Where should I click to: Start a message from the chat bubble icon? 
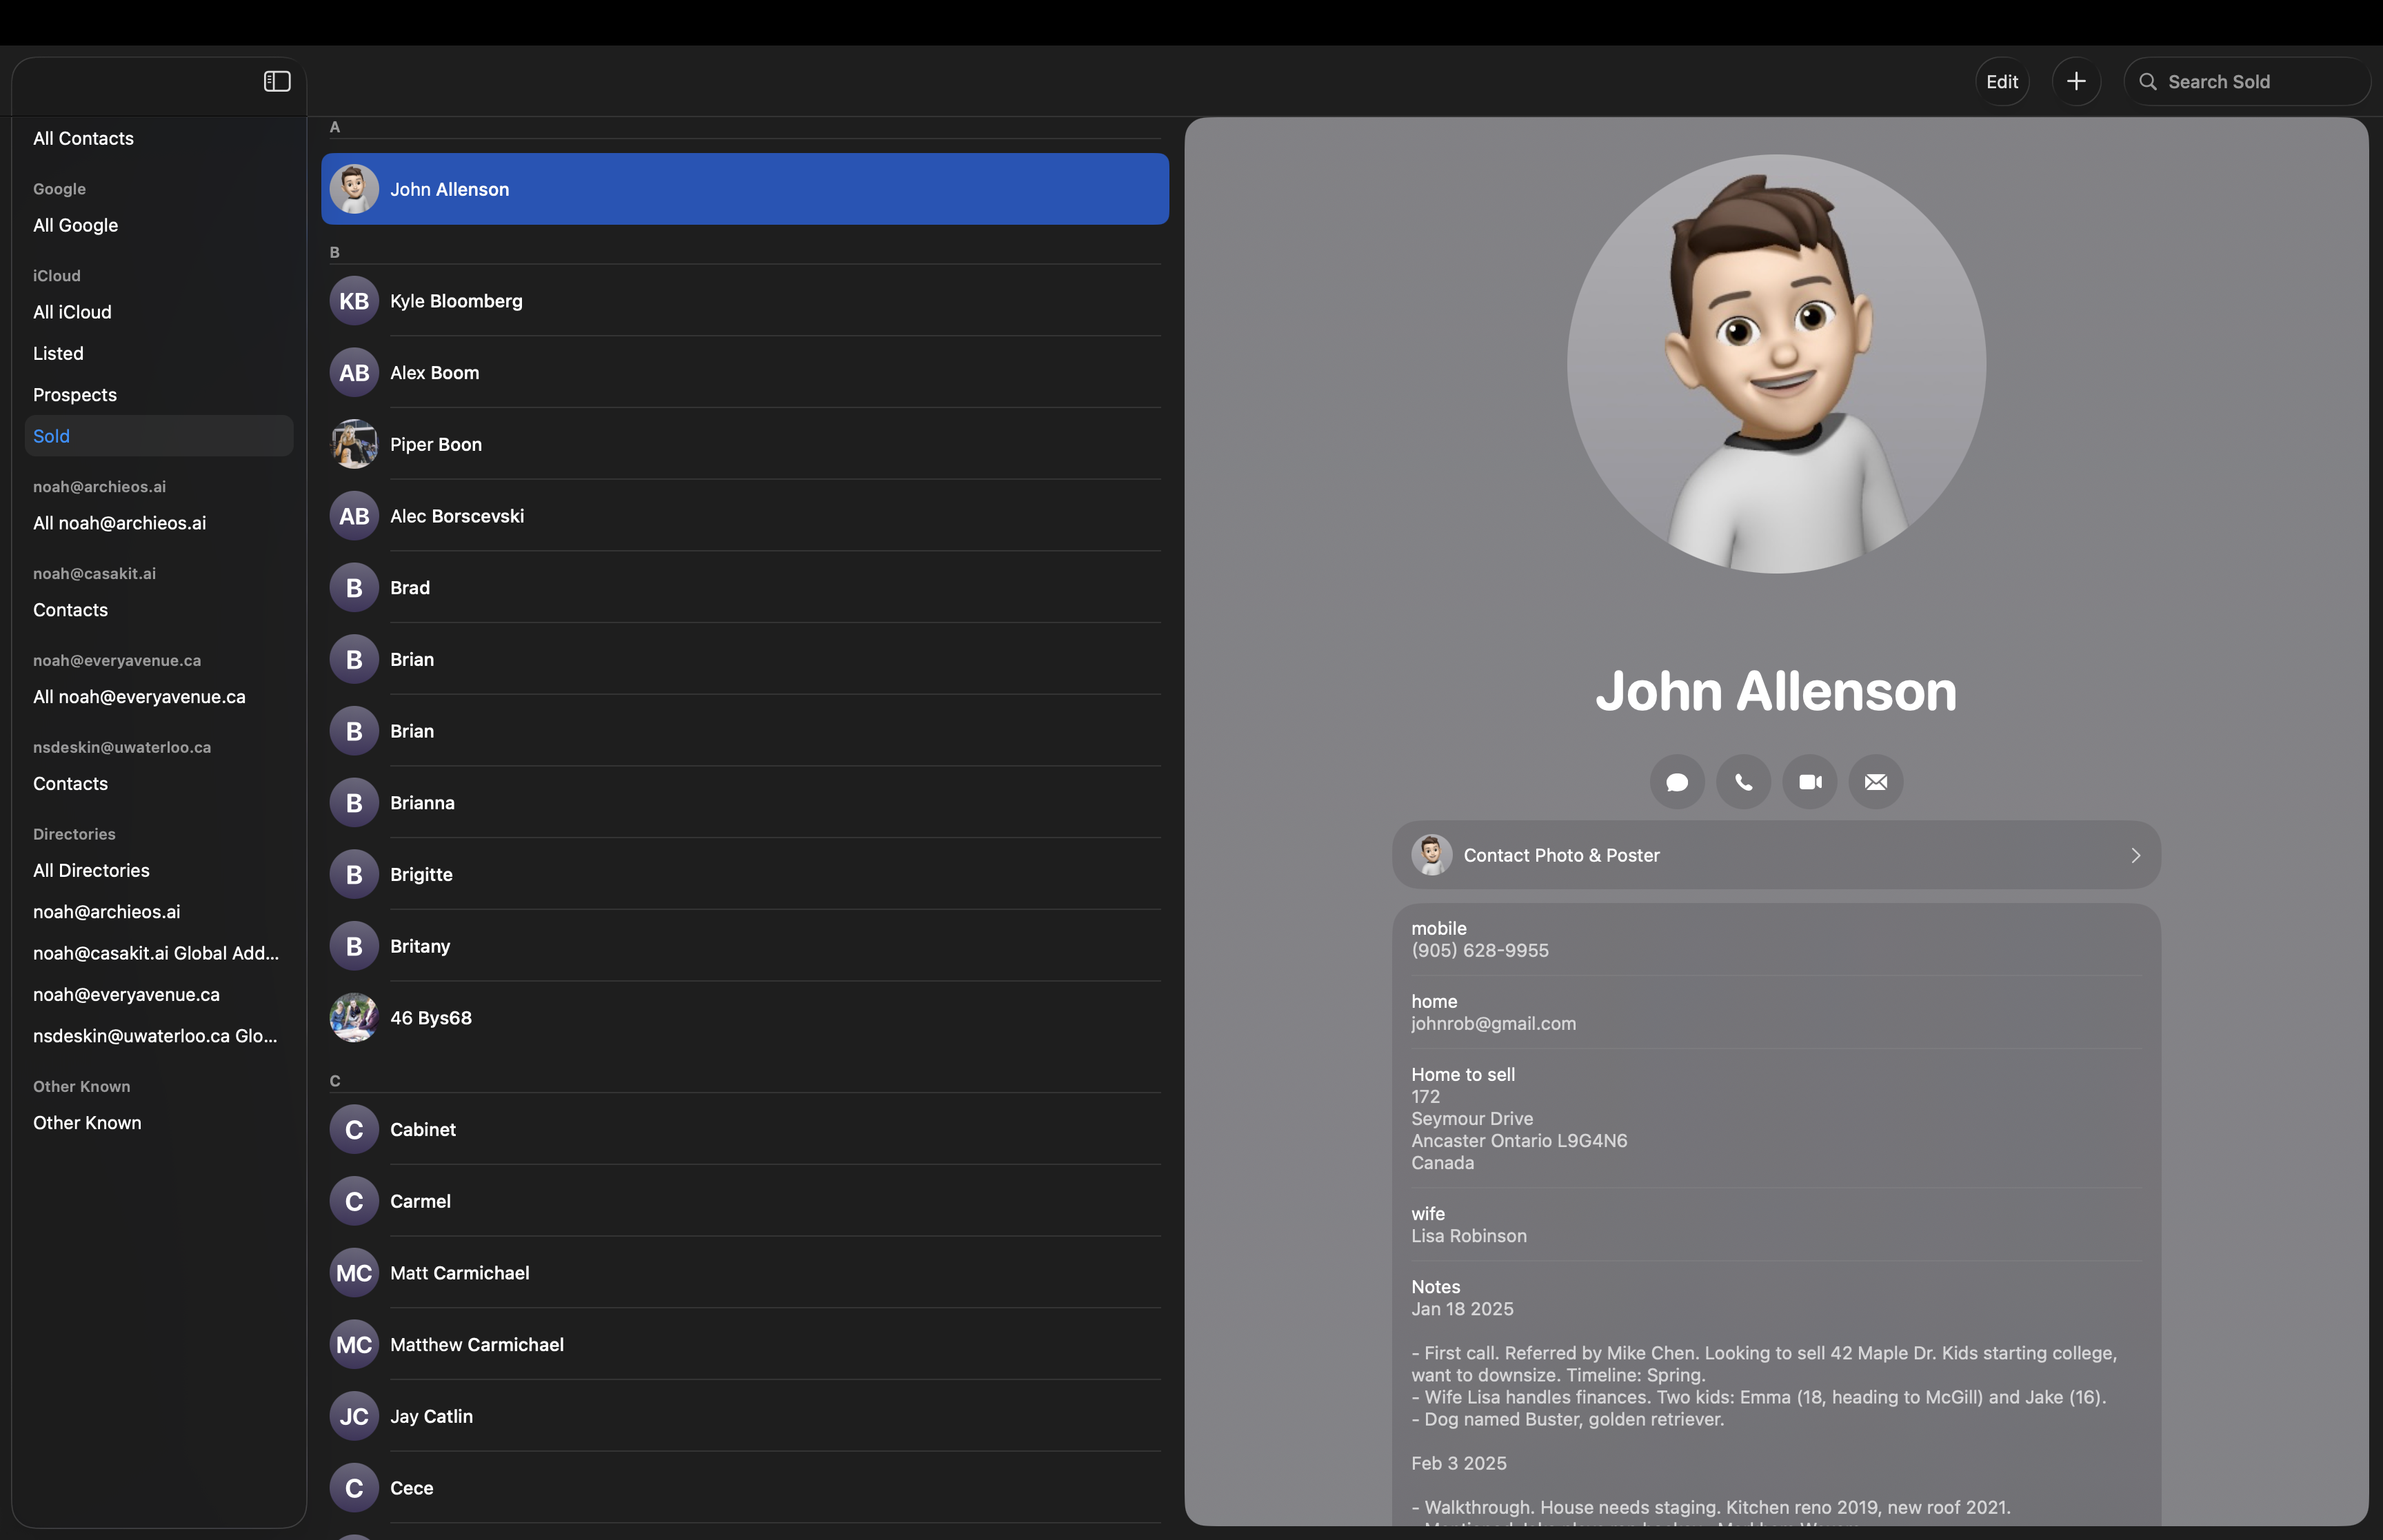1676,782
